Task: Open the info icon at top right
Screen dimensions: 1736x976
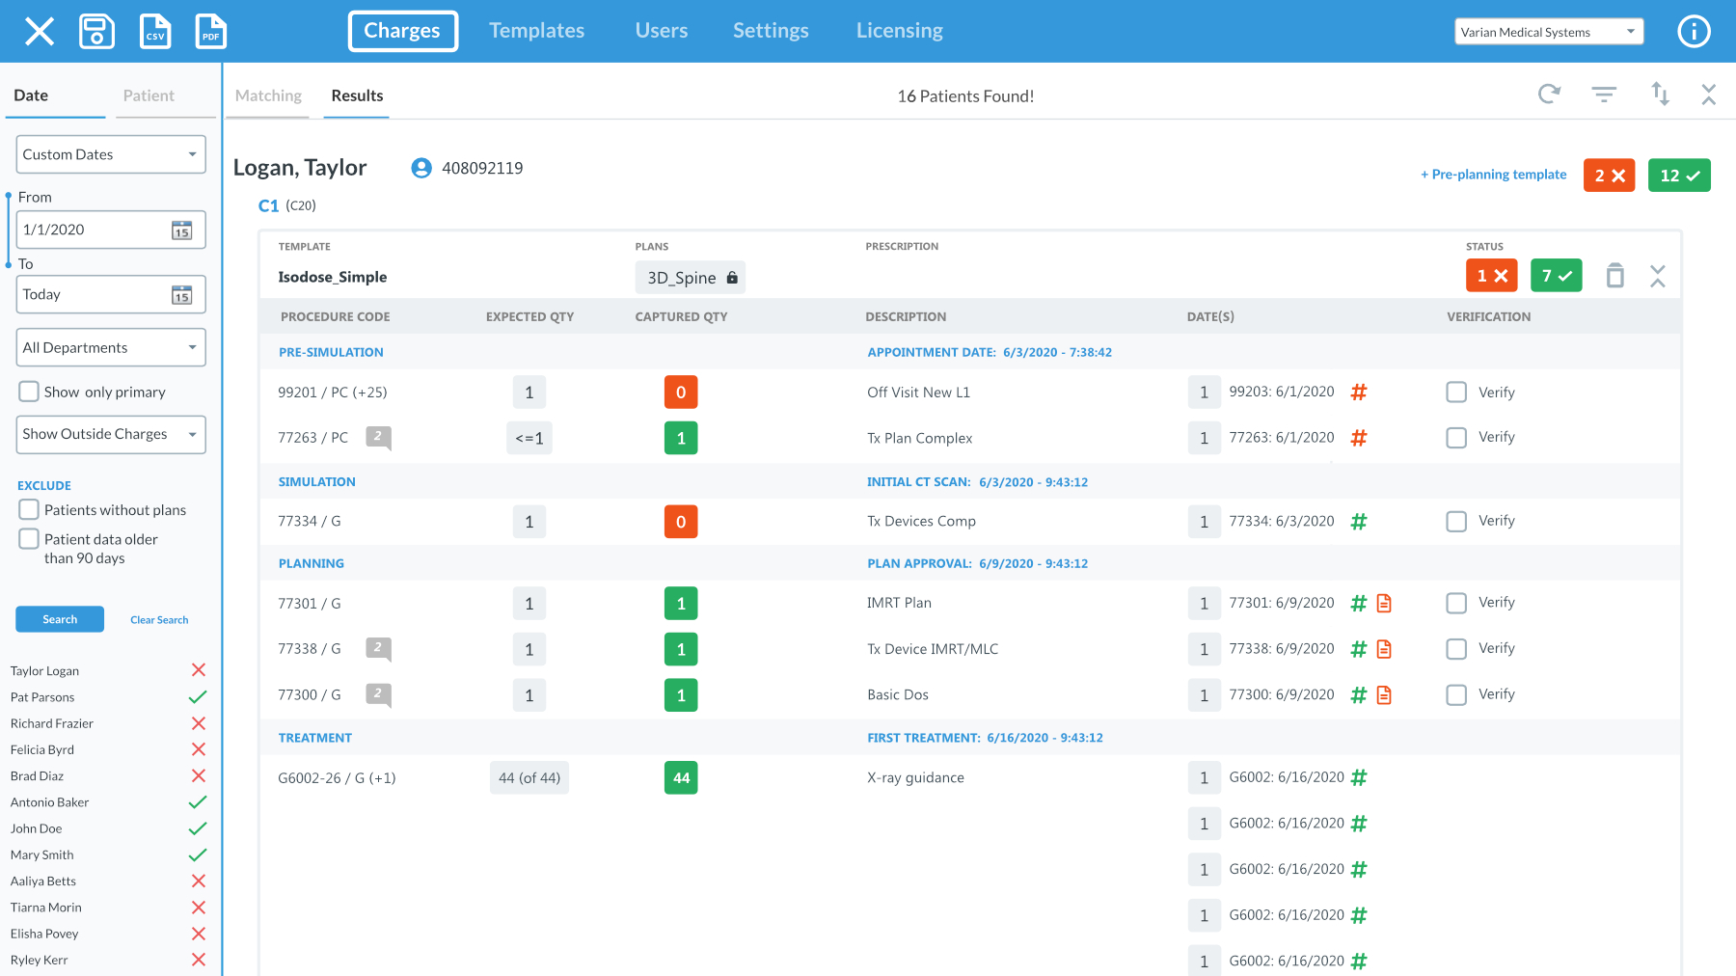Action: click(1695, 31)
